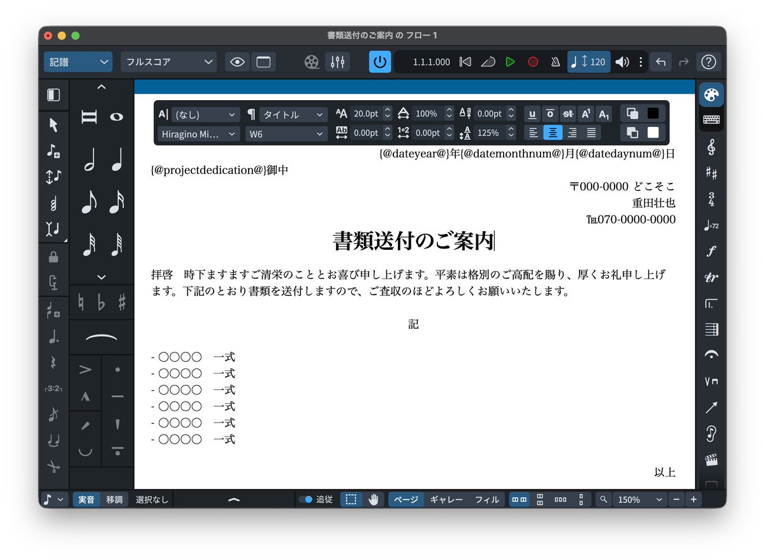
Task: Choose the quarter note duration
Action: [117, 160]
